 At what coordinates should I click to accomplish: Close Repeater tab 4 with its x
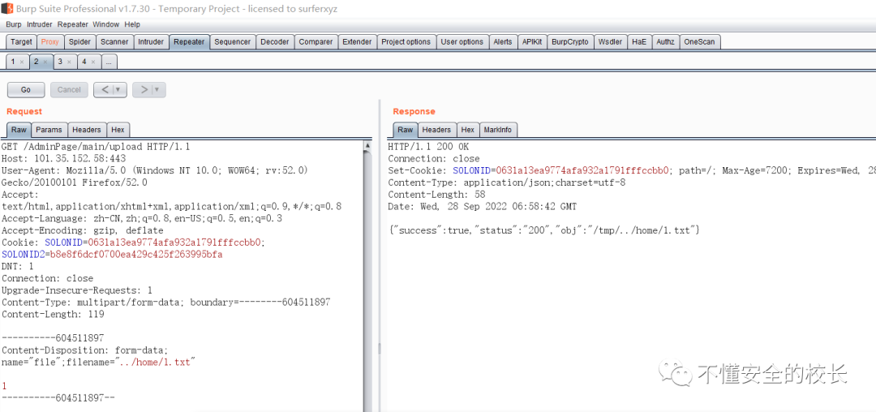click(x=92, y=62)
